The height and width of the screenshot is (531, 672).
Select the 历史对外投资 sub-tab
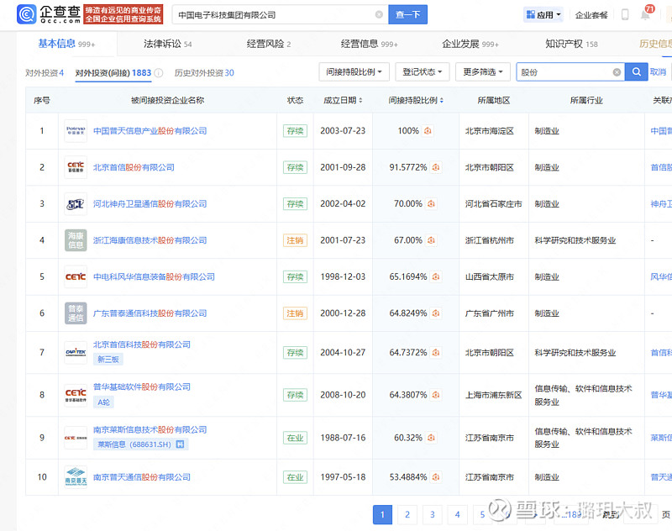(x=204, y=73)
